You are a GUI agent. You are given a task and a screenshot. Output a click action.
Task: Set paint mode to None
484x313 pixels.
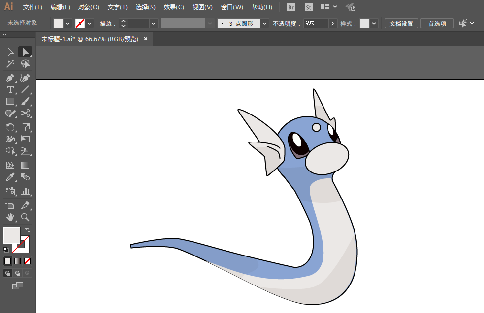[27, 261]
